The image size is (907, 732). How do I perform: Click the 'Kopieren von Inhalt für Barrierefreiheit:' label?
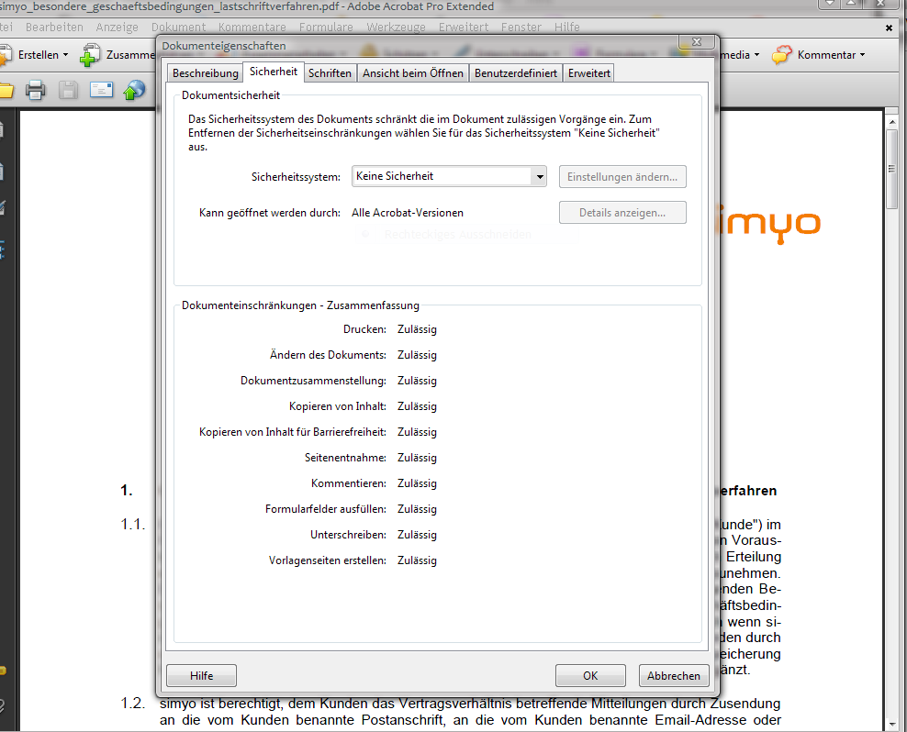click(x=293, y=432)
